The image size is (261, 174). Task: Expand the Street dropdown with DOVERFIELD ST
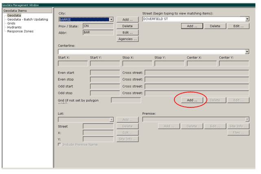pos(247,19)
